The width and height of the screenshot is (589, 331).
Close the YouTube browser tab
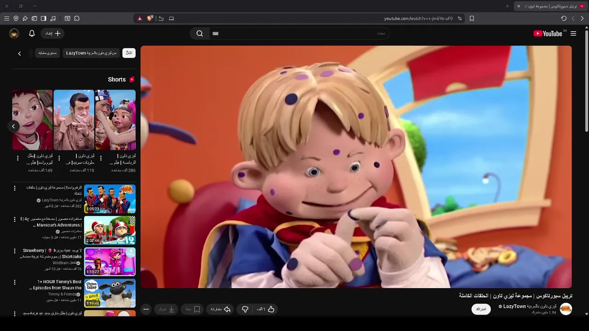click(x=519, y=6)
